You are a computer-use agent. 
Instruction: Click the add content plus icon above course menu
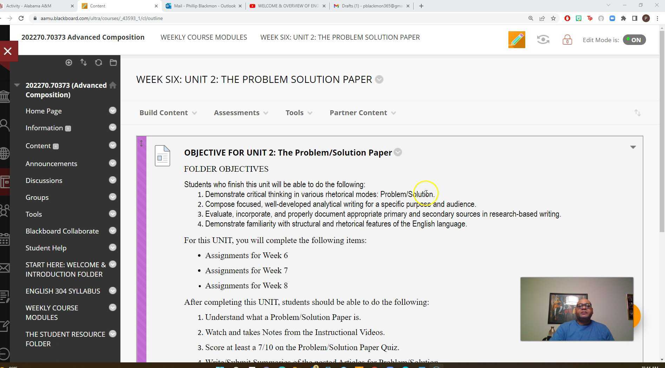click(x=69, y=63)
